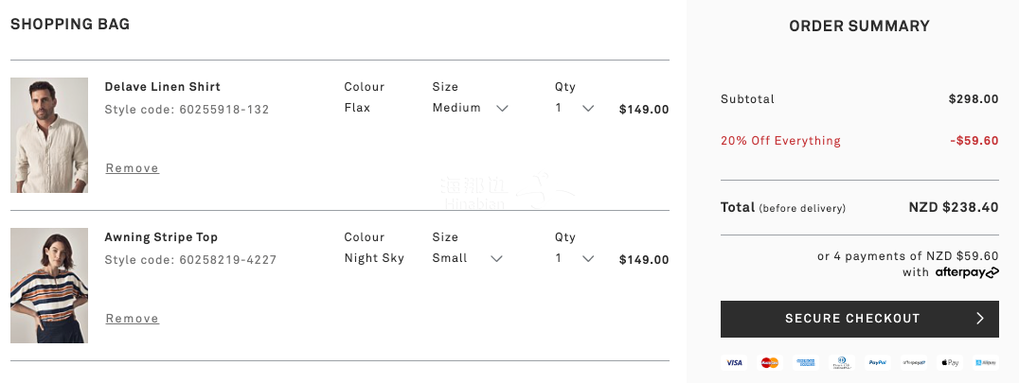Viewport: 1019px width, 383px height.
Task: Click the American Express payment icon
Action: click(806, 363)
